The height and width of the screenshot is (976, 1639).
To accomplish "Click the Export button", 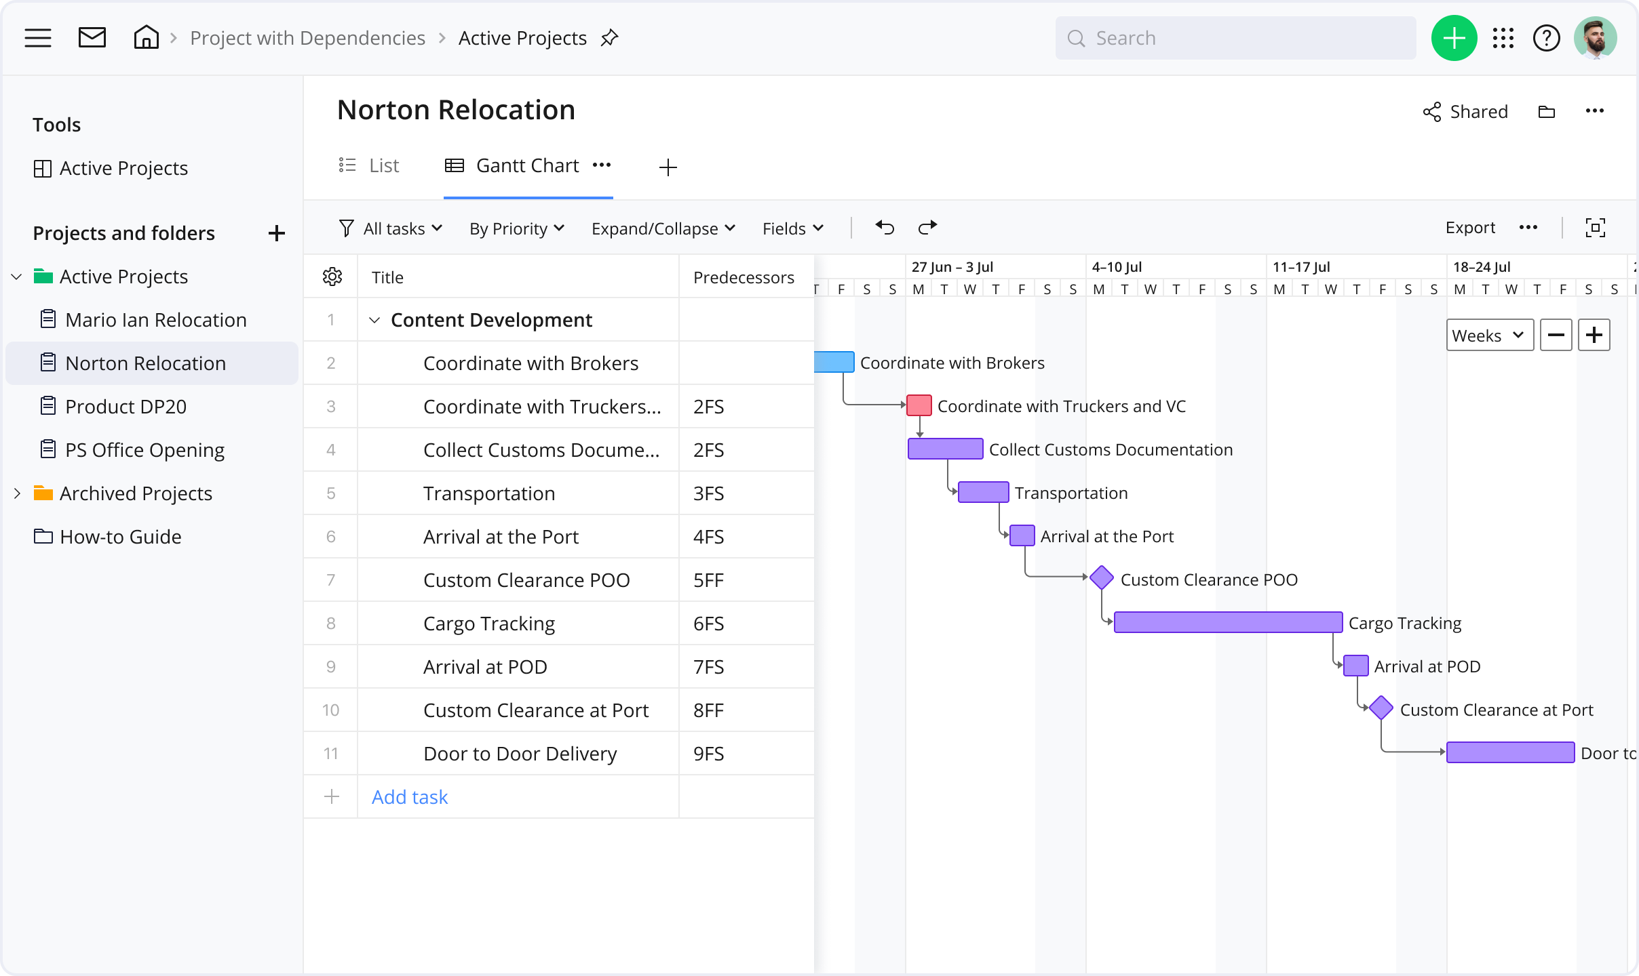I will (x=1471, y=228).
